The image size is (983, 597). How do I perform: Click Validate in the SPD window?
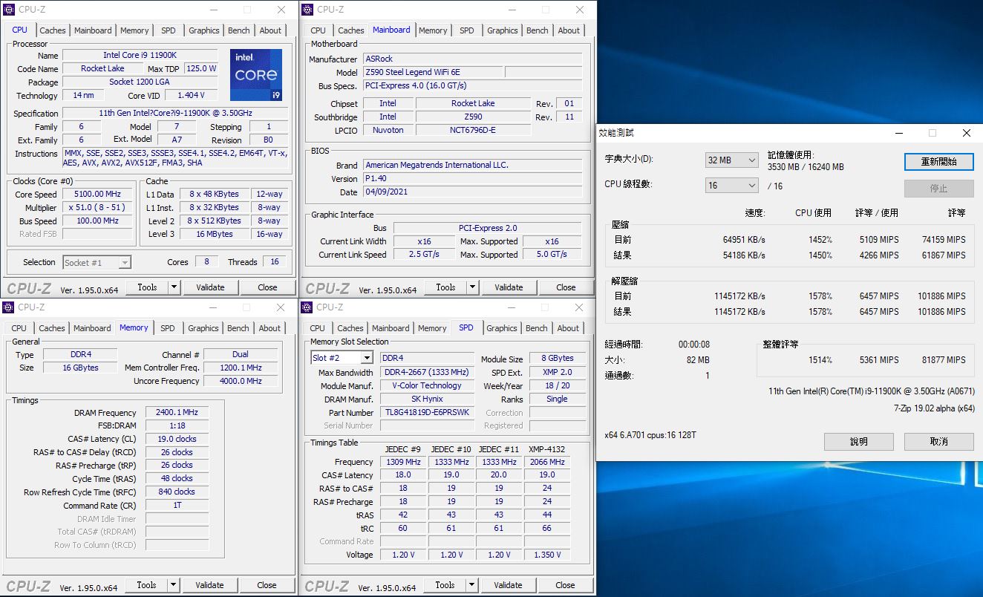[508, 585]
